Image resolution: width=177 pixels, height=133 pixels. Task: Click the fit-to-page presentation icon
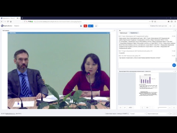174,108
